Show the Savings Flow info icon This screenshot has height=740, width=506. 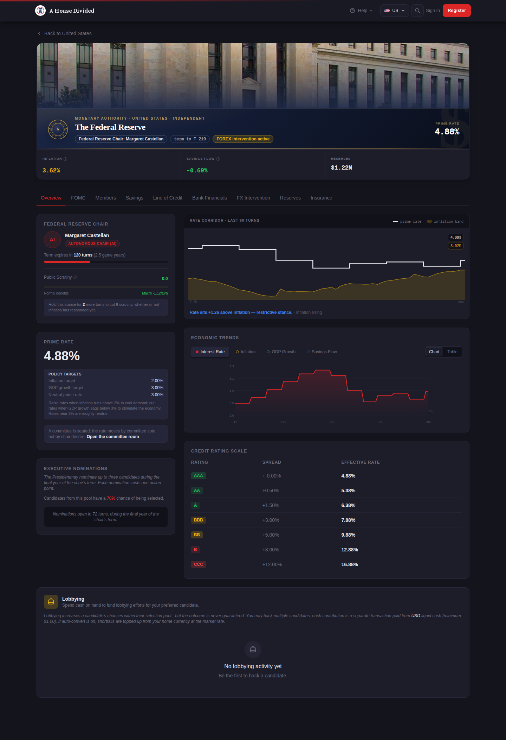pos(218,159)
